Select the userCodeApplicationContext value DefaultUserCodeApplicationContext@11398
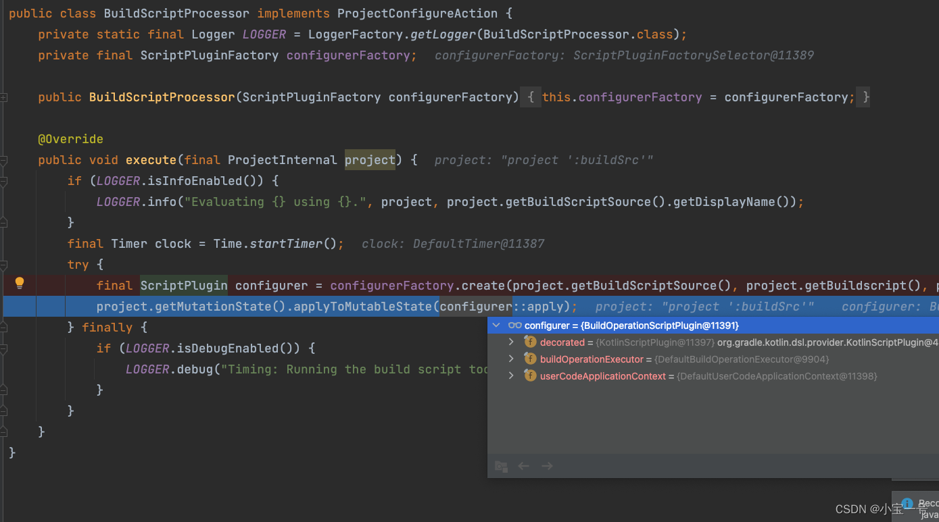The height and width of the screenshot is (522, 939). pyautogui.click(x=777, y=376)
